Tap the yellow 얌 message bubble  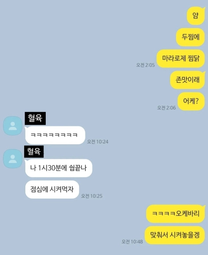(196, 16)
